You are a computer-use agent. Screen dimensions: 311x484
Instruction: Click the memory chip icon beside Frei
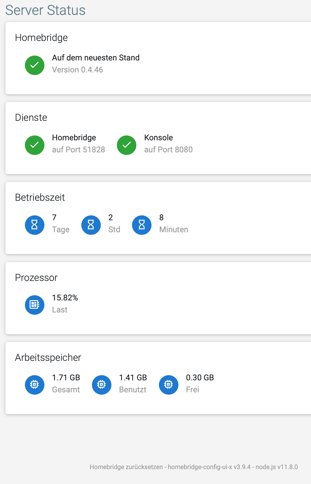tap(169, 385)
